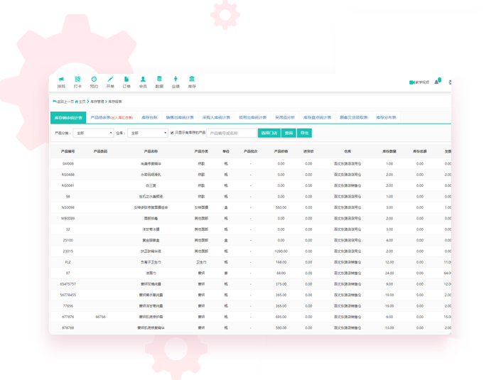The image size is (496, 380).
Task: Click the 产品编号 column header
Action: click(68, 151)
